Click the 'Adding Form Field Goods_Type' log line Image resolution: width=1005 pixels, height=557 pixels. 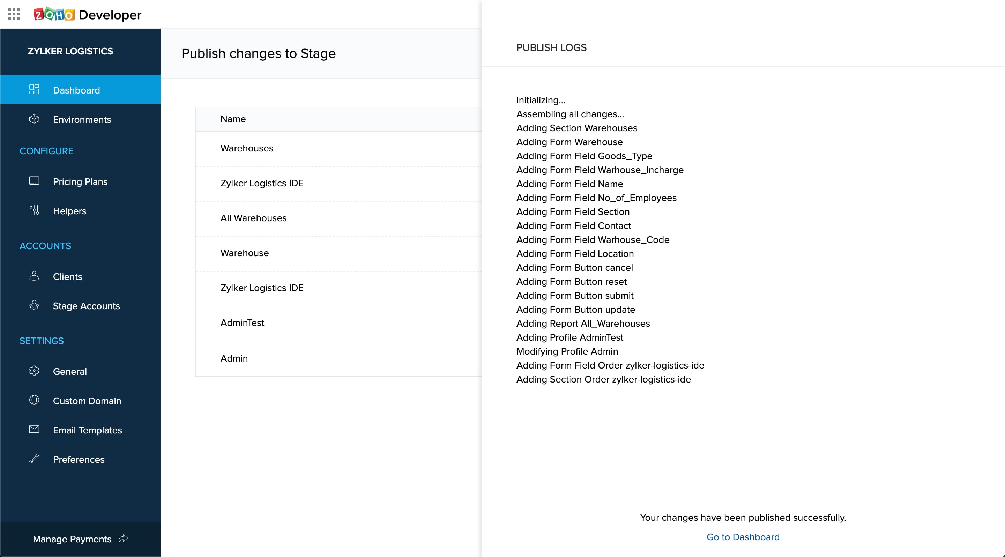[x=584, y=156]
